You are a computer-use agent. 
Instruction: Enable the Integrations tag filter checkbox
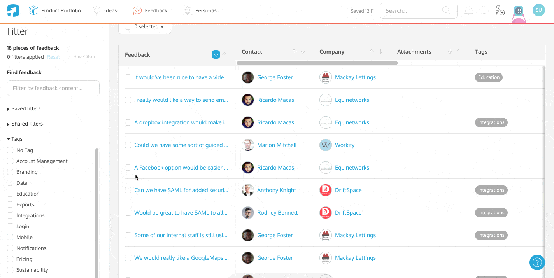pos(10,215)
